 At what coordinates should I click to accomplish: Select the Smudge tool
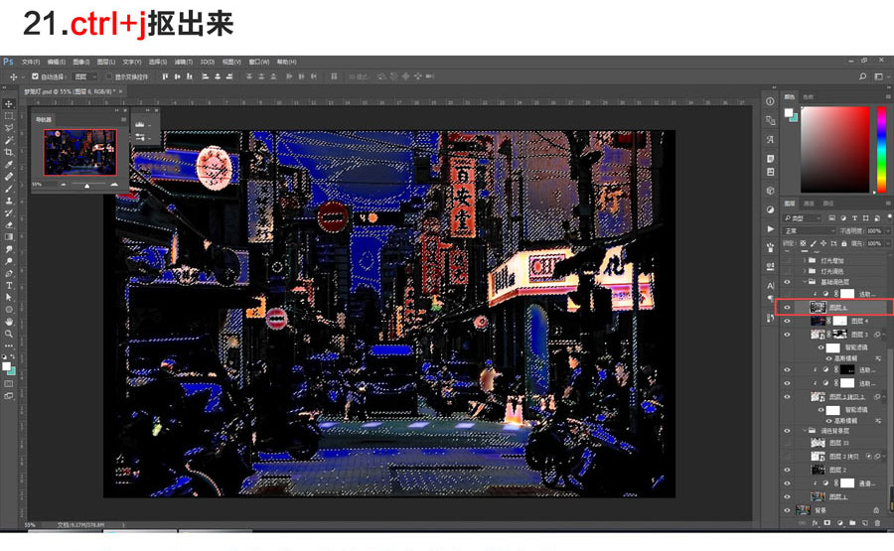tap(9, 249)
